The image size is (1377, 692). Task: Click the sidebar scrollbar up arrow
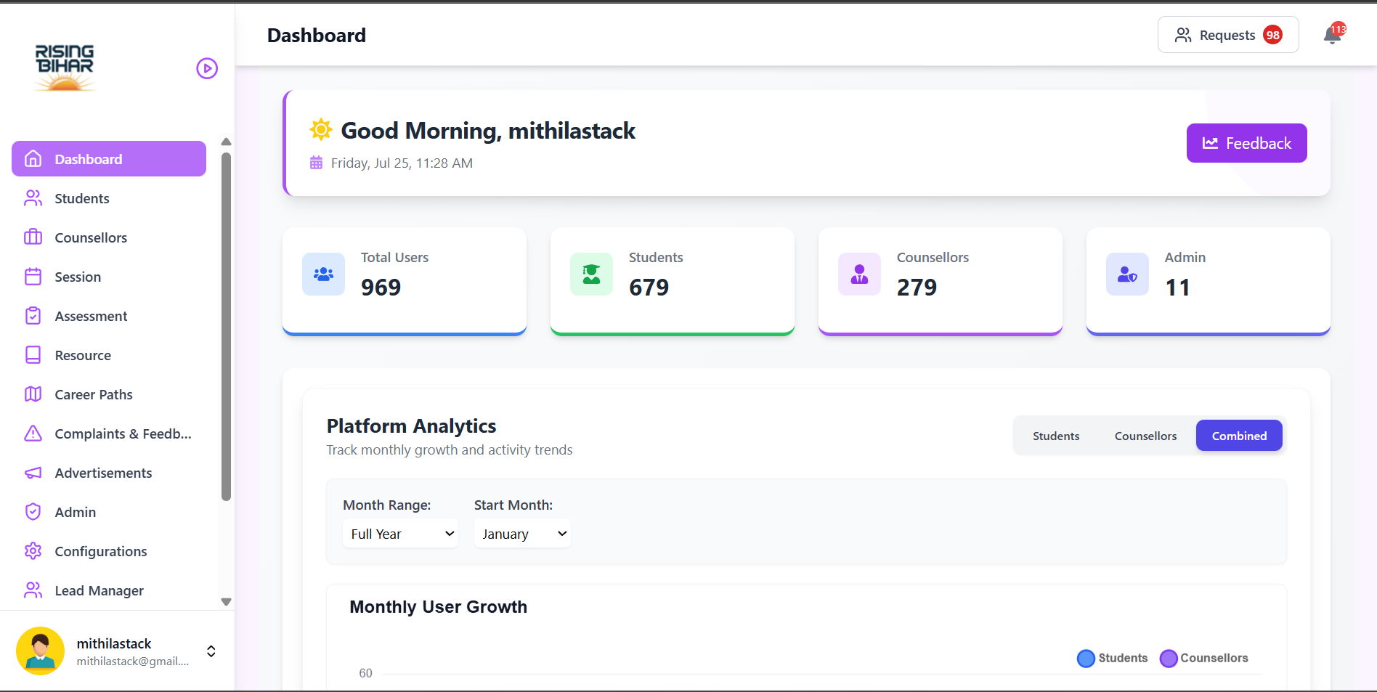pyautogui.click(x=226, y=142)
